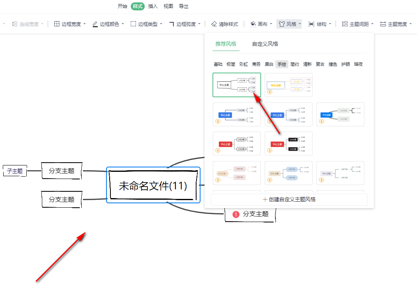Select the 样式 tab
The image size is (417, 291).
click(x=138, y=6)
